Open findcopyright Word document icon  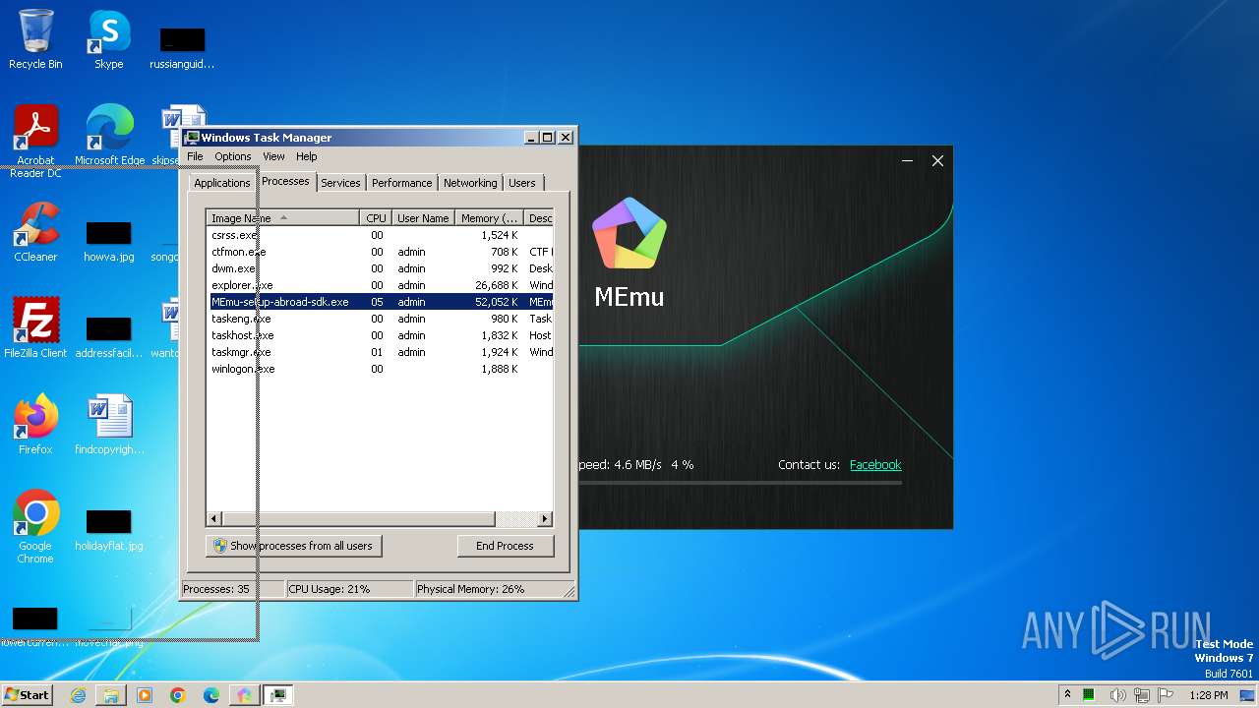tap(109, 425)
